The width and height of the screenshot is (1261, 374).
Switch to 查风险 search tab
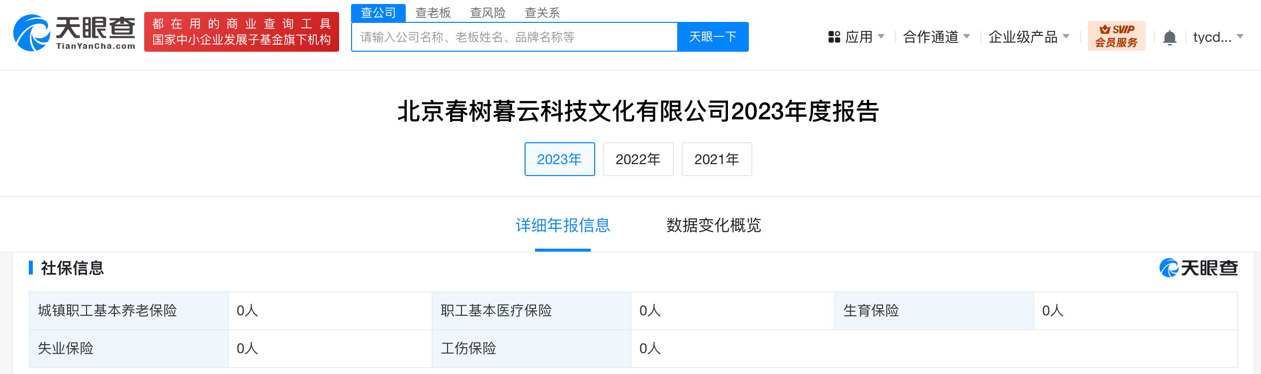(x=488, y=13)
